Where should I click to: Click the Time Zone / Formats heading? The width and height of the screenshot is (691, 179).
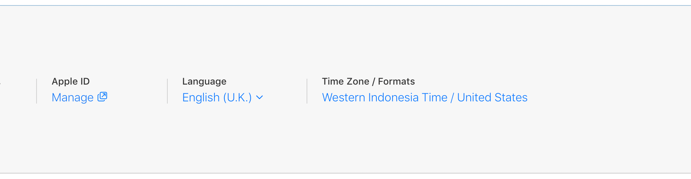coord(368,81)
